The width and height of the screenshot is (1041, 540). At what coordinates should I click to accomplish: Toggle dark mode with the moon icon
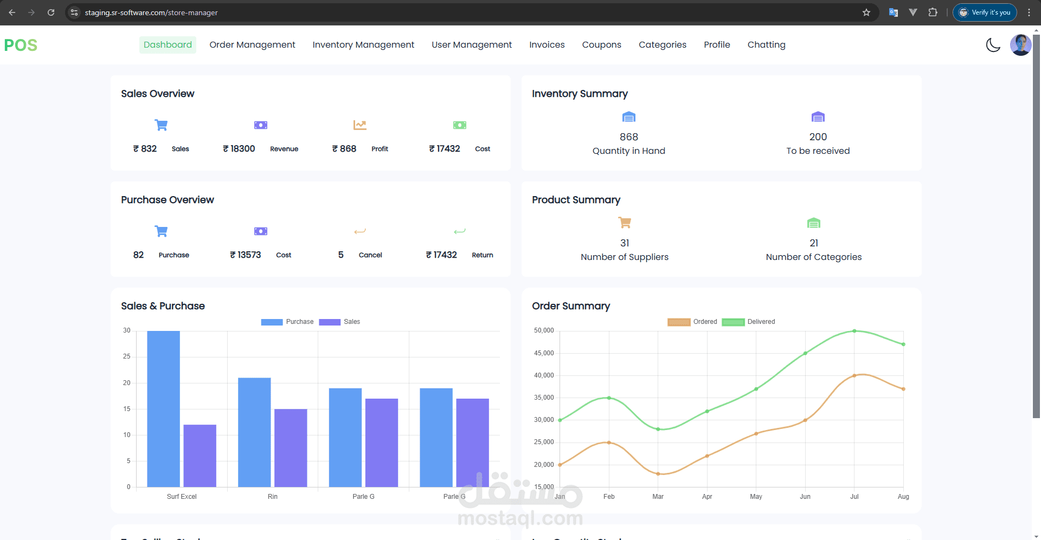pyautogui.click(x=993, y=45)
